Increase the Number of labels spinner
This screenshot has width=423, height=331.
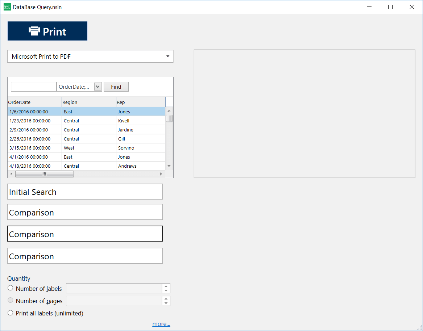click(166, 286)
